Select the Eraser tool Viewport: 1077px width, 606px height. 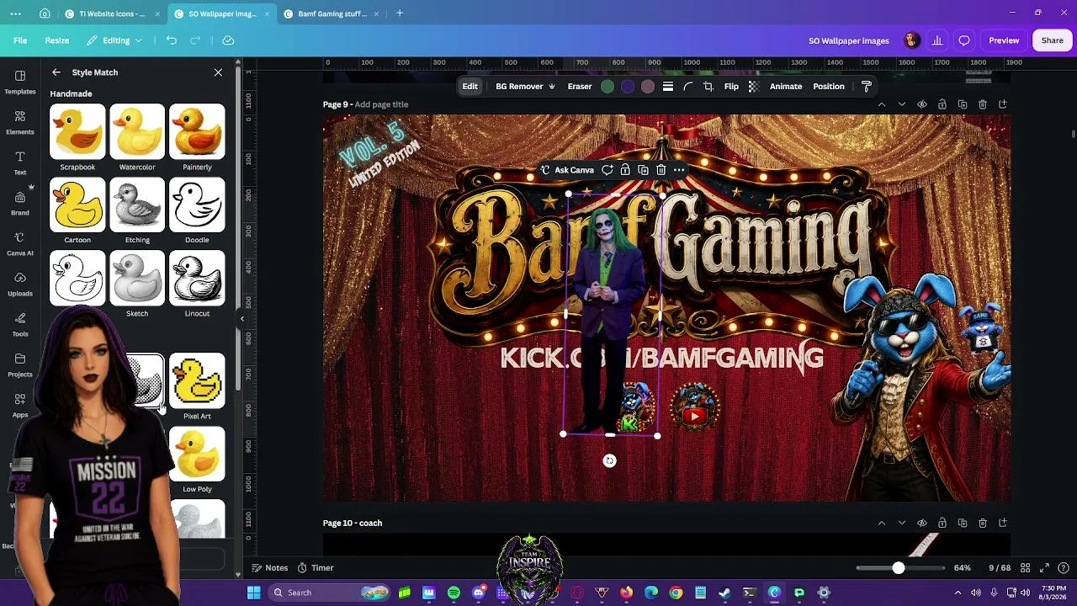(x=580, y=87)
